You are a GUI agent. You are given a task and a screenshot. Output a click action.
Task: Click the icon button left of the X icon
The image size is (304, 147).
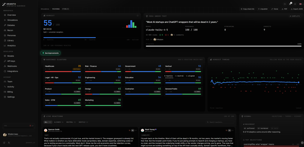point(4,143)
